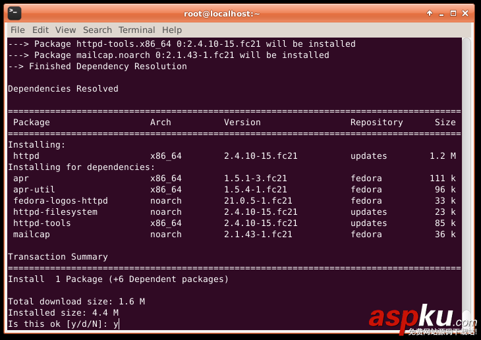The width and height of the screenshot is (481, 340).
Task: Click 'httpd-tools' package name in table
Action: (x=42, y=223)
